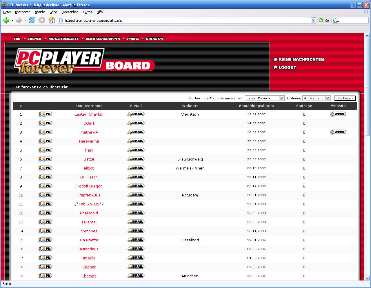
Task: Open the Bearbeiten menu
Action: click(x=23, y=12)
